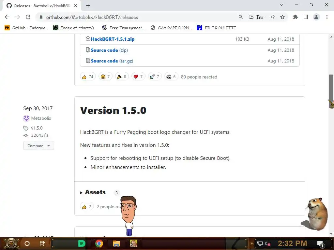This screenshot has width=334, height=250.
Task: Click the 2:32 PM clock
Action: point(293,243)
